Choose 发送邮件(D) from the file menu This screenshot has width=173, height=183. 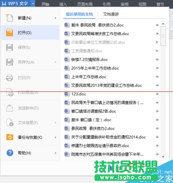point(30,108)
